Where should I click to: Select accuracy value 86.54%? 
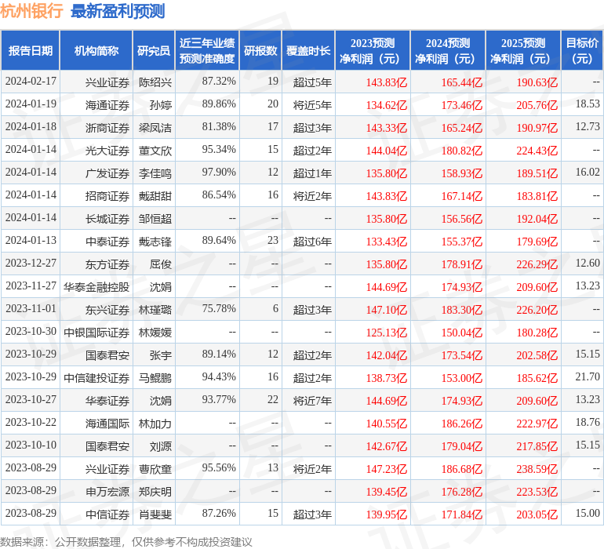[219, 195]
